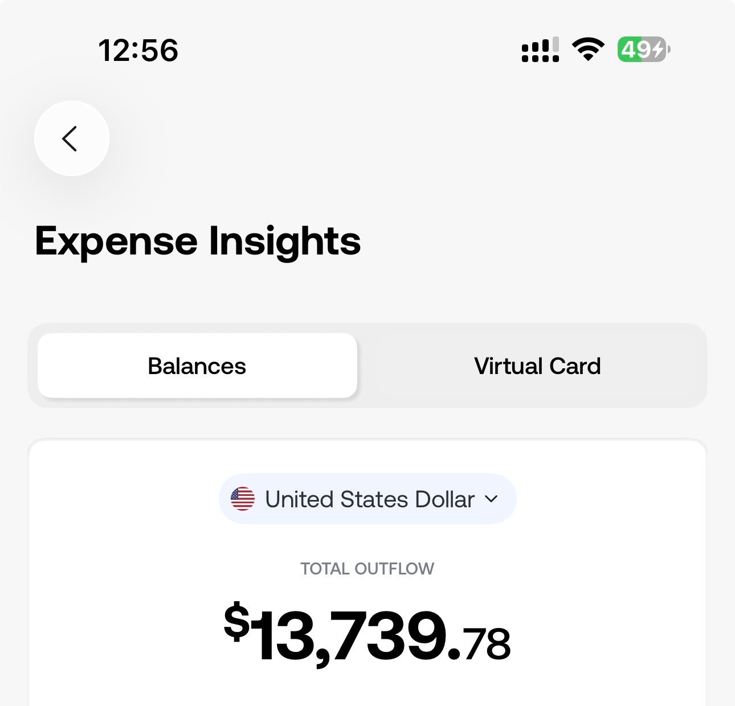The image size is (735, 706).
Task: Tap the Expense Insights page heading
Action: pos(198,241)
